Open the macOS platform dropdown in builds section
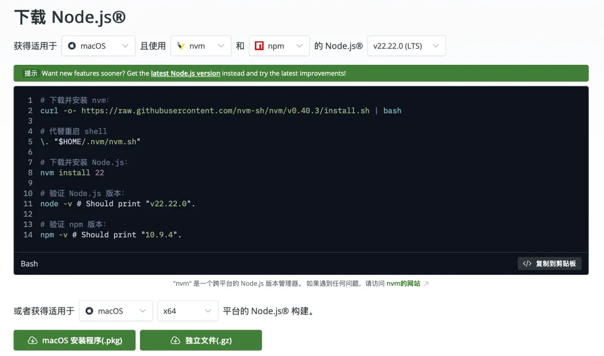 pos(116,311)
